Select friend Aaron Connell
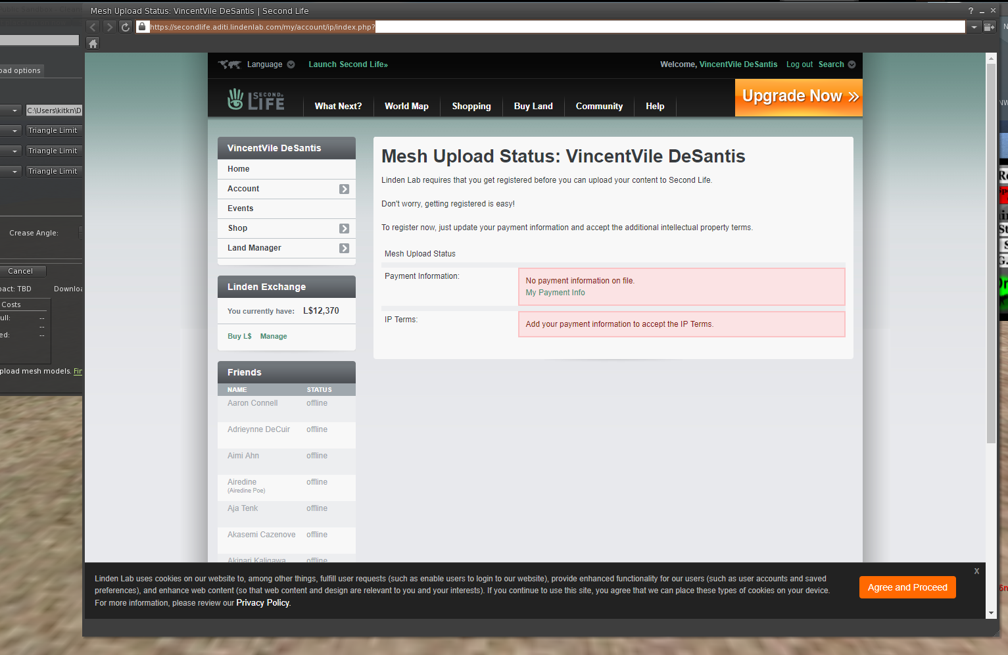1008x655 pixels. click(252, 403)
